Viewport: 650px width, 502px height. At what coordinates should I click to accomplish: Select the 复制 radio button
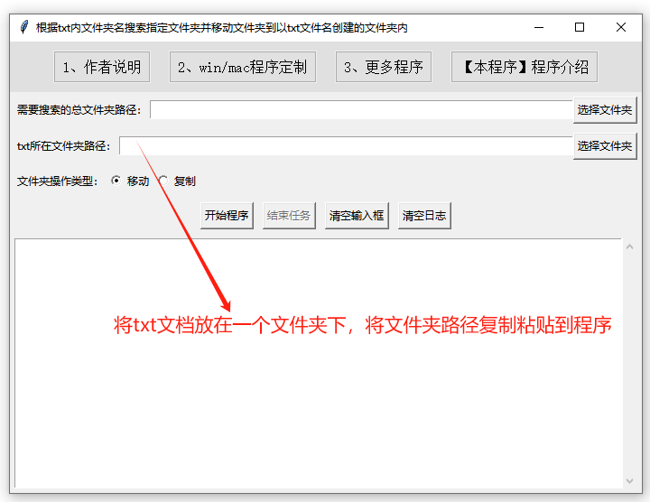pyautogui.click(x=163, y=181)
